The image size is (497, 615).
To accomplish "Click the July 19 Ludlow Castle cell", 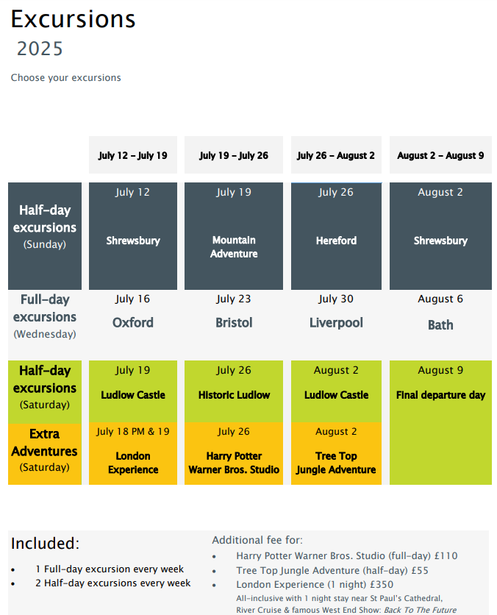I will 133,391.
